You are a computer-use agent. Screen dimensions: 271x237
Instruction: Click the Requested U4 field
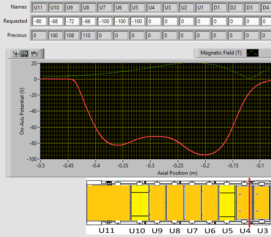point(153,21)
